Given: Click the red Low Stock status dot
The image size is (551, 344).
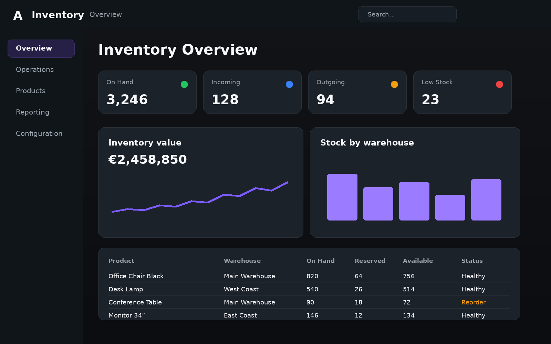Looking at the screenshot, I should (499, 84).
